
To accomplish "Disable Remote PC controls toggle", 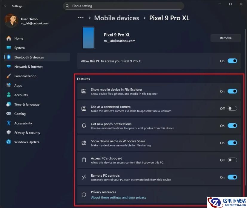I will (232, 177).
